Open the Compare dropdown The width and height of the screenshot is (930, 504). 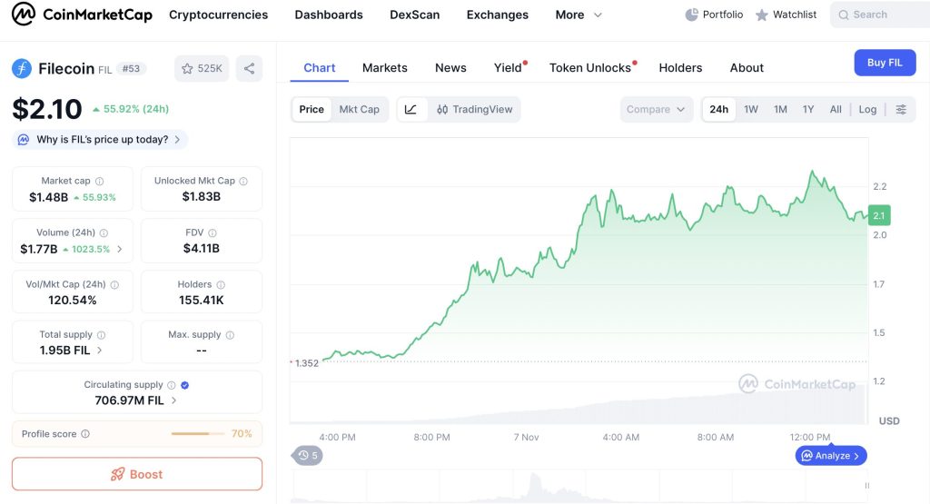[656, 109]
